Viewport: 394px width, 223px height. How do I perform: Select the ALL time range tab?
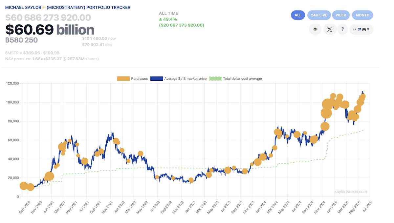[x=298, y=15]
